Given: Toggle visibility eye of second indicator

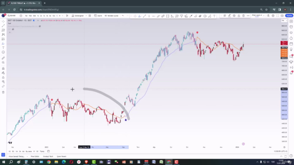Looking at the screenshot, I should pyautogui.click(x=13, y=29).
